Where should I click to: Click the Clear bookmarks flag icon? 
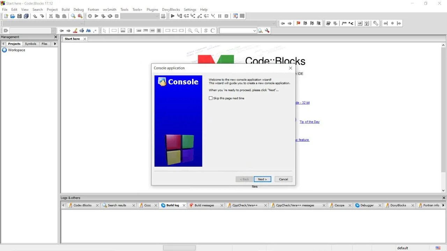tap(319, 23)
